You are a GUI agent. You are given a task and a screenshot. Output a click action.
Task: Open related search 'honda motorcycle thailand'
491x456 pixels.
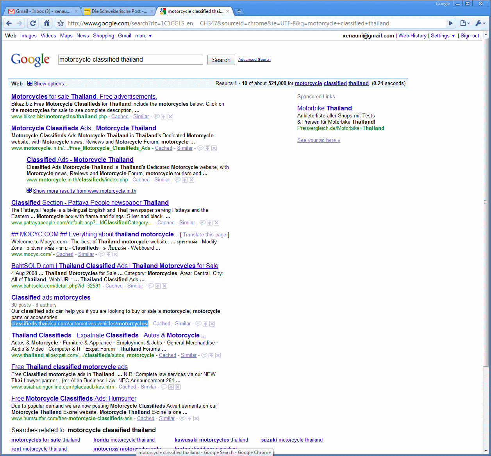point(124,440)
